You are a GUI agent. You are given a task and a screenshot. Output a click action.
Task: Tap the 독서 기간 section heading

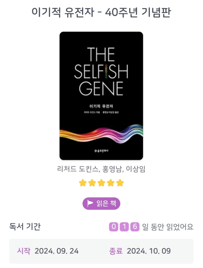(x=25, y=227)
